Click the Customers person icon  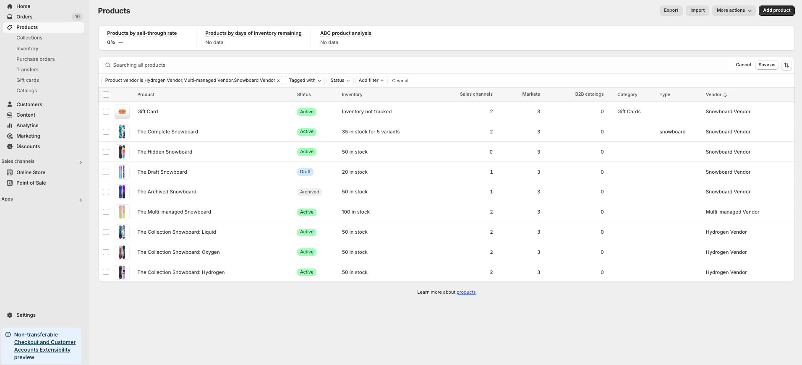[10, 104]
